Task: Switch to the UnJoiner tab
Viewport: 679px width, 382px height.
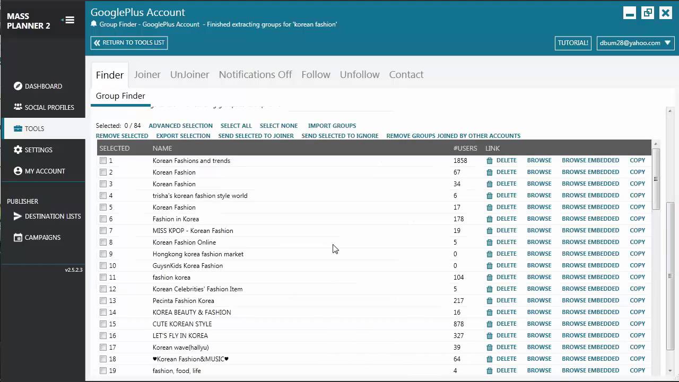Action: coord(189,75)
